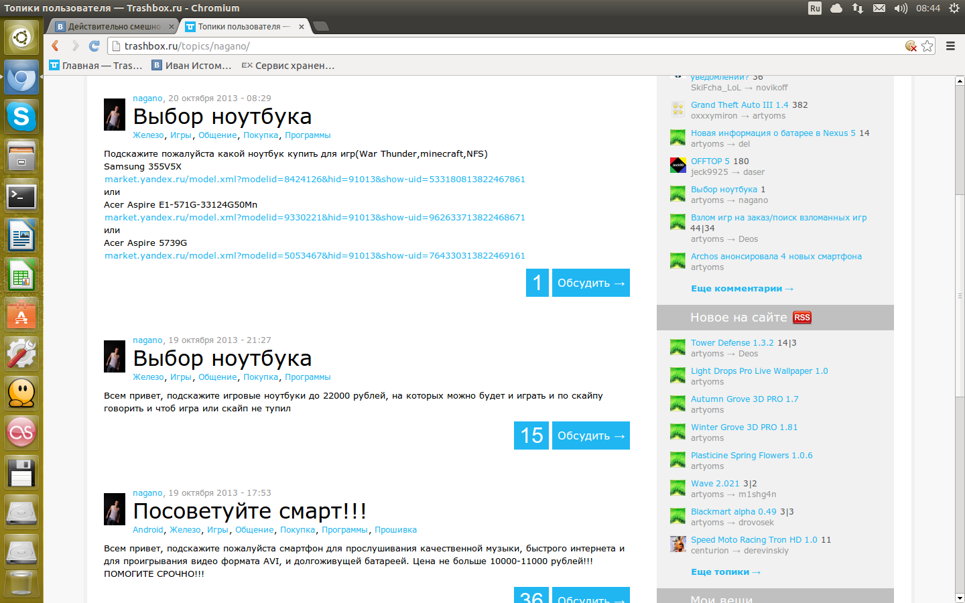Screen dimensions: 965x603
Task: Expand more comments via Еще комментарии
Action: point(742,289)
